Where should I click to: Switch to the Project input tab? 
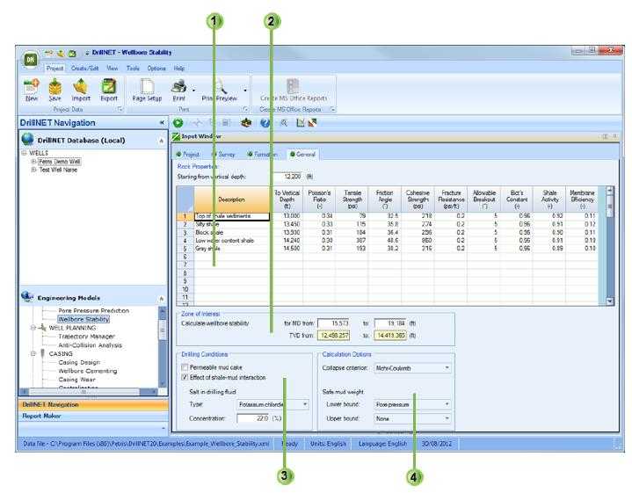[x=188, y=154]
